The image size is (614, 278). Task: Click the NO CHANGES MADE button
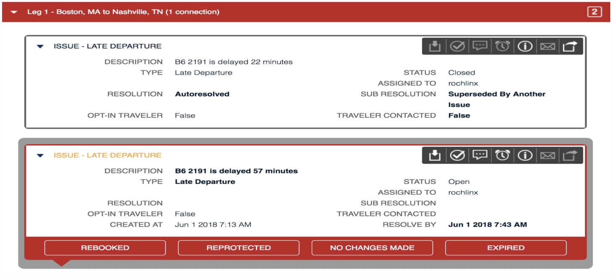(x=372, y=247)
